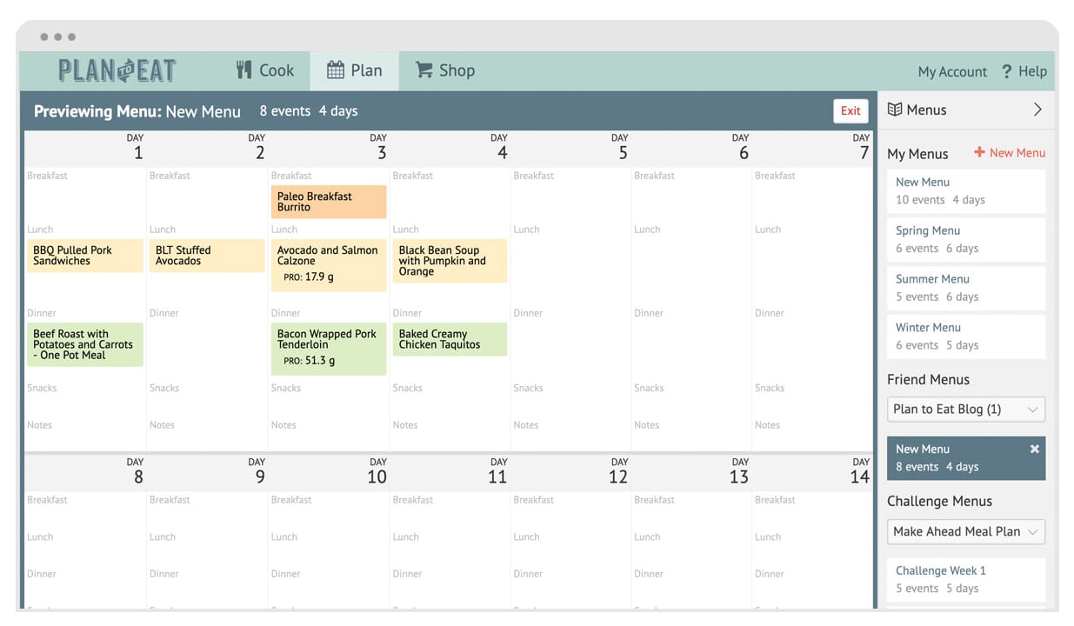Open My Account

pos(952,71)
